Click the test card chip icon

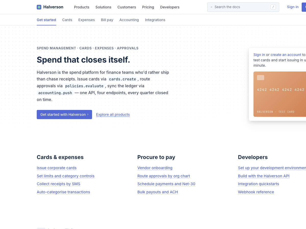click(x=261, y=78)
